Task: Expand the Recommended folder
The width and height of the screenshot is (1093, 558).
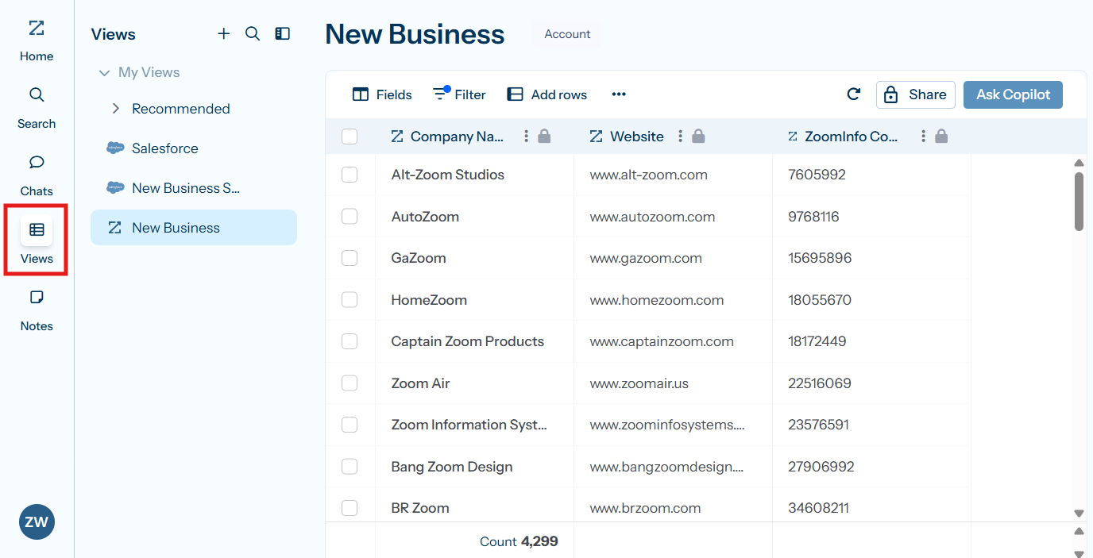Action: pyautogui.click(x=116, y=109)
